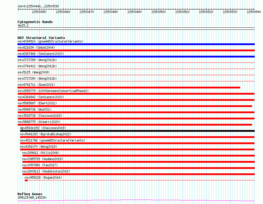The image size is (263, 204).
Task: Click the nsv3526738 (Chaisson2019) label
Action: (40, 116)
